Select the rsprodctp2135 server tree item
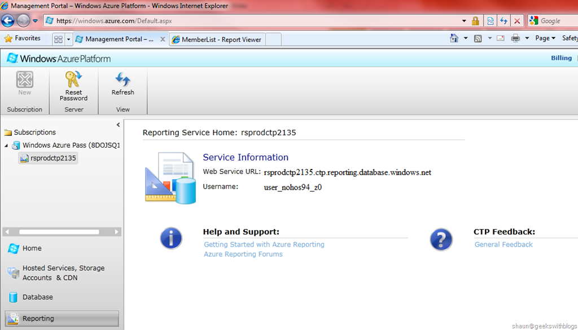Image resolution: width=578 pixels, height=330 pixels. tap(49, 158)
